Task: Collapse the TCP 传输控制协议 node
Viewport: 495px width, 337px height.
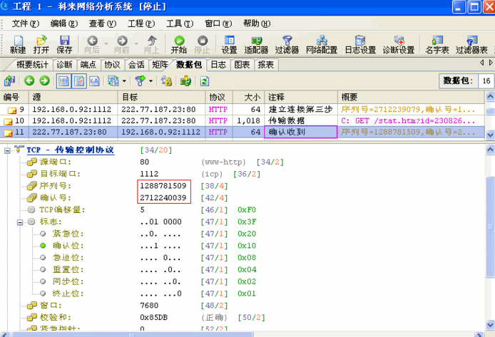Action: point(7,151)
